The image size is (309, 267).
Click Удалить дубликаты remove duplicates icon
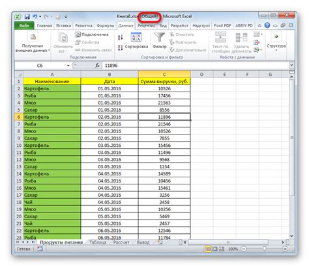tap(241, 42)
